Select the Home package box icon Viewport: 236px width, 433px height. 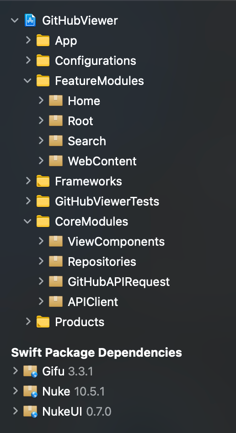56,101
